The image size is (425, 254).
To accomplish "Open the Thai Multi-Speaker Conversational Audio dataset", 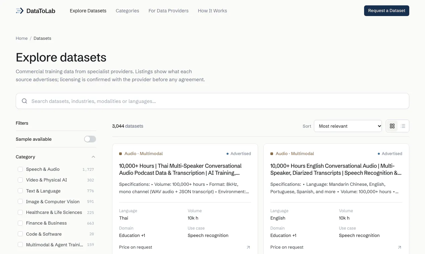I will [x=180, y=169].
